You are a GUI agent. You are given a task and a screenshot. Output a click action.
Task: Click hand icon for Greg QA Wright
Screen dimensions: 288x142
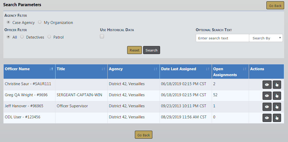point(277,96)
